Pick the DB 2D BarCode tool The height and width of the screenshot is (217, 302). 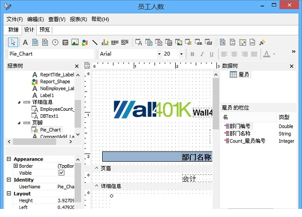coord(208,42)
